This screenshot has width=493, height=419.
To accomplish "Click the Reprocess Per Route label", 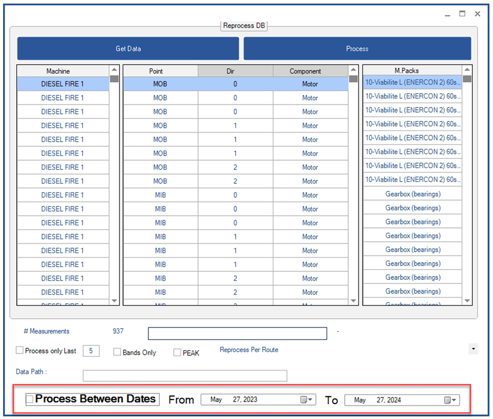I will point(249,350).
